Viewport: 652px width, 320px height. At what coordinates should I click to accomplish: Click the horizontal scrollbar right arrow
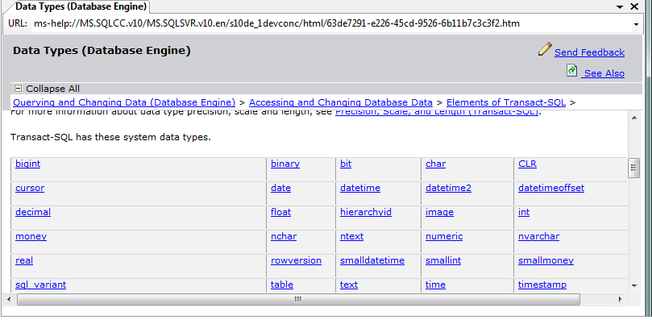[x=620, y=299]
